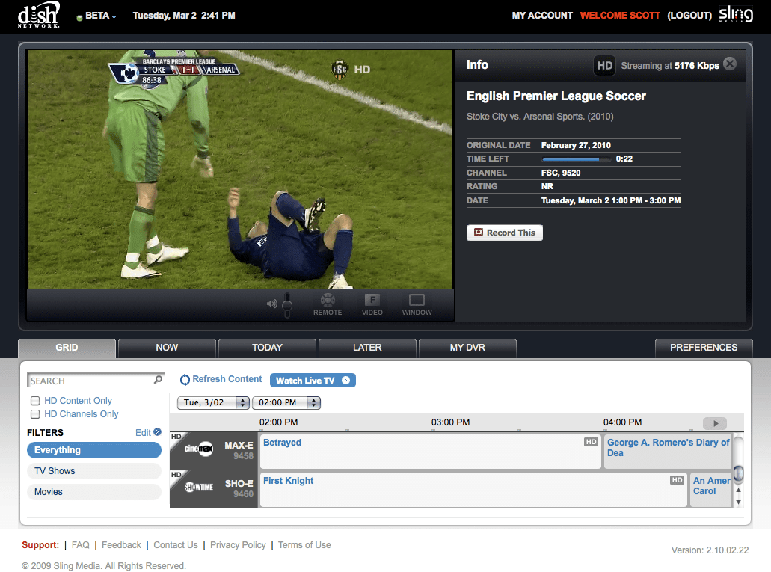
Task: Click the Refresh Content circular icon
Action: coord(185,380)
